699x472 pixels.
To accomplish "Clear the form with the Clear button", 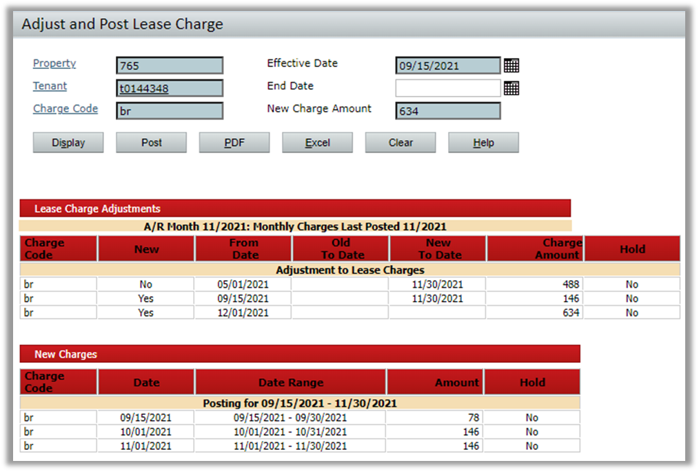I will click(400, 142).
